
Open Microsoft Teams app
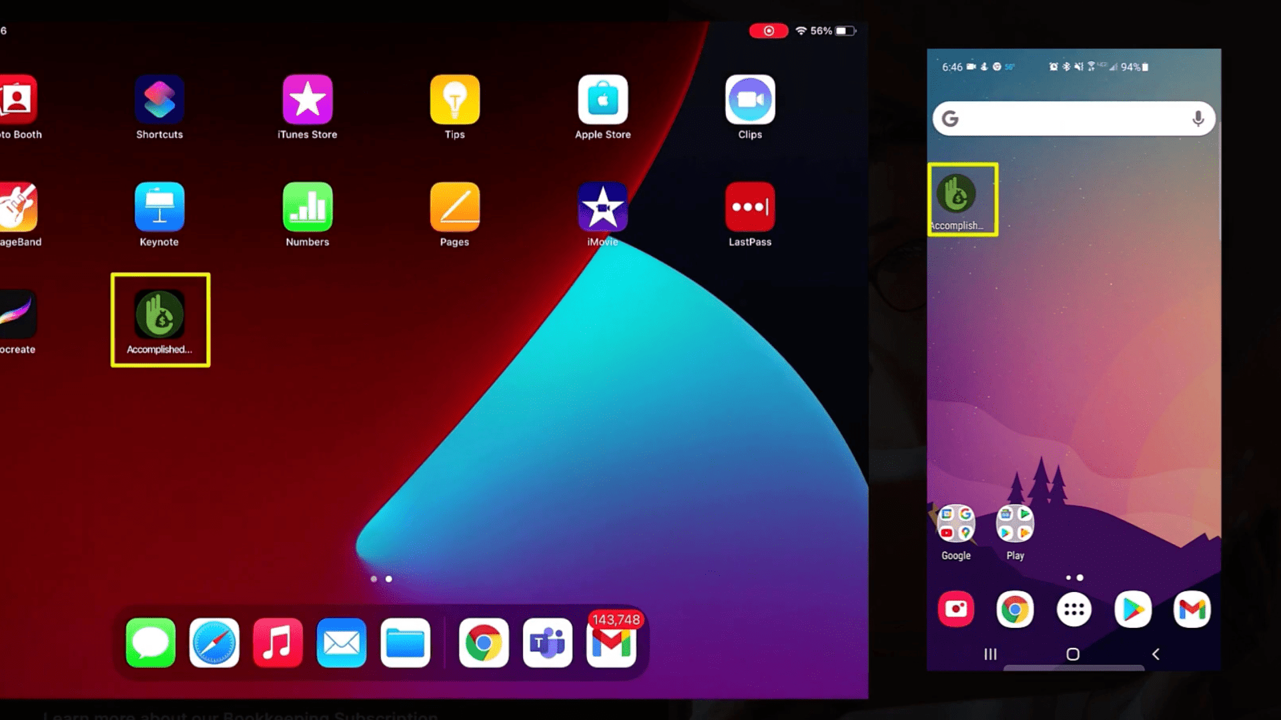point(547,643)
